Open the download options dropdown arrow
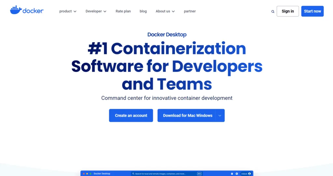 pos(220,115)
